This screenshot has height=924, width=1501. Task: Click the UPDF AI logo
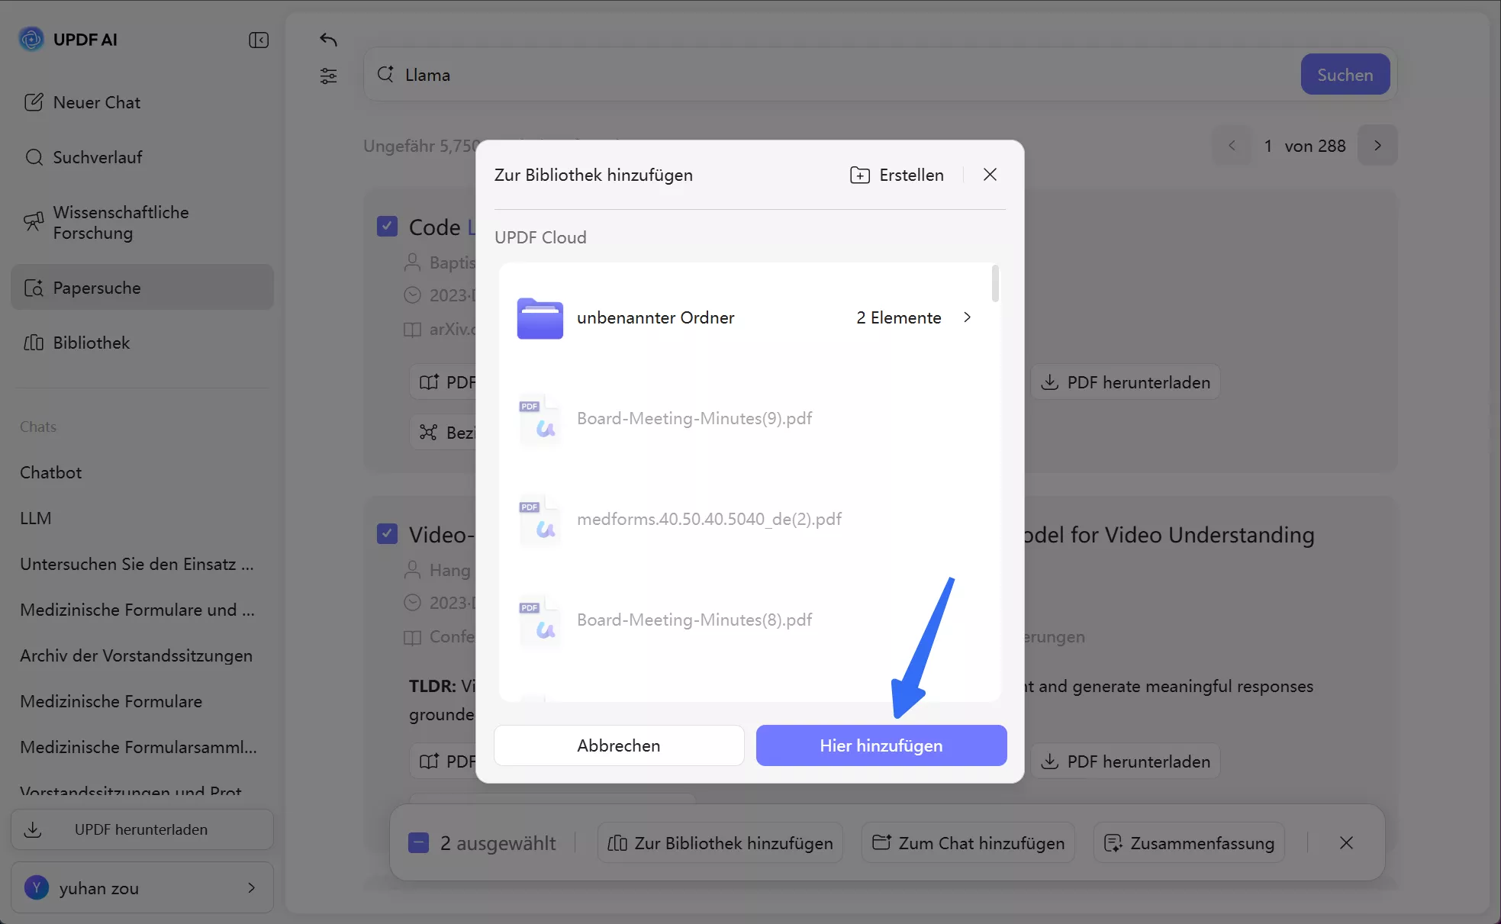coord(31,39)
